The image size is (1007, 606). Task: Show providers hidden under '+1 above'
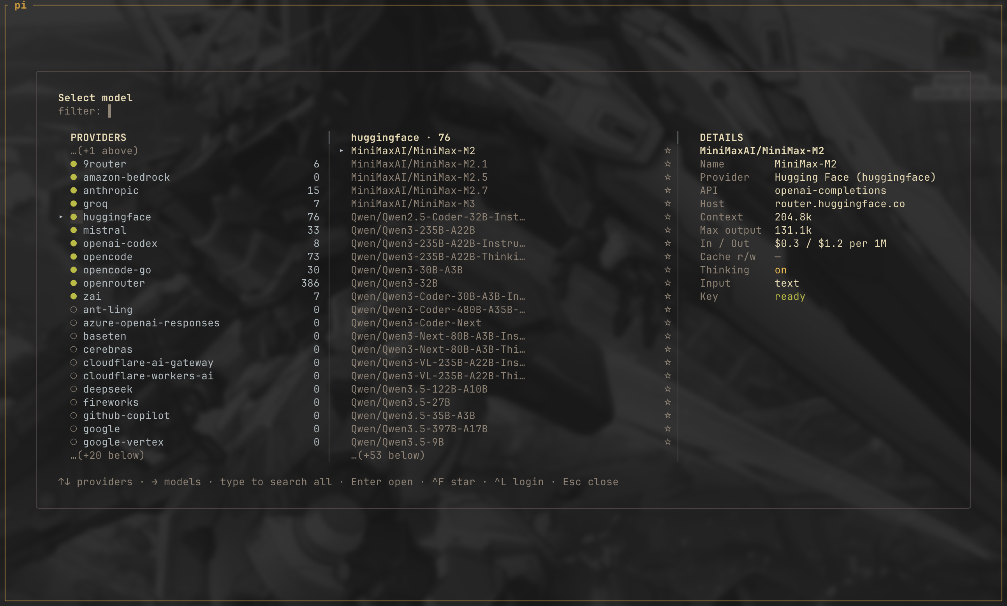[104, 151]
